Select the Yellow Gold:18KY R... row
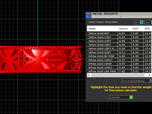Image resolution: width=152 pixels, height=114 pixels. click(x=119, y=48)
